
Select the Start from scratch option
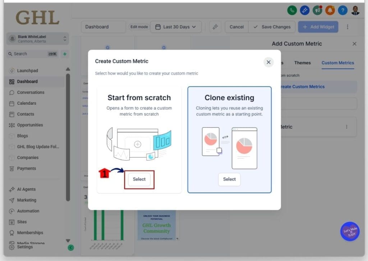click(139, 179)
